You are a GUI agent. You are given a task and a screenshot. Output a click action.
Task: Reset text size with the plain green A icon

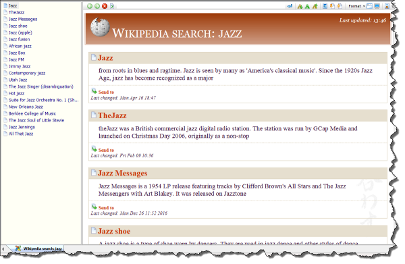[307, 6]
